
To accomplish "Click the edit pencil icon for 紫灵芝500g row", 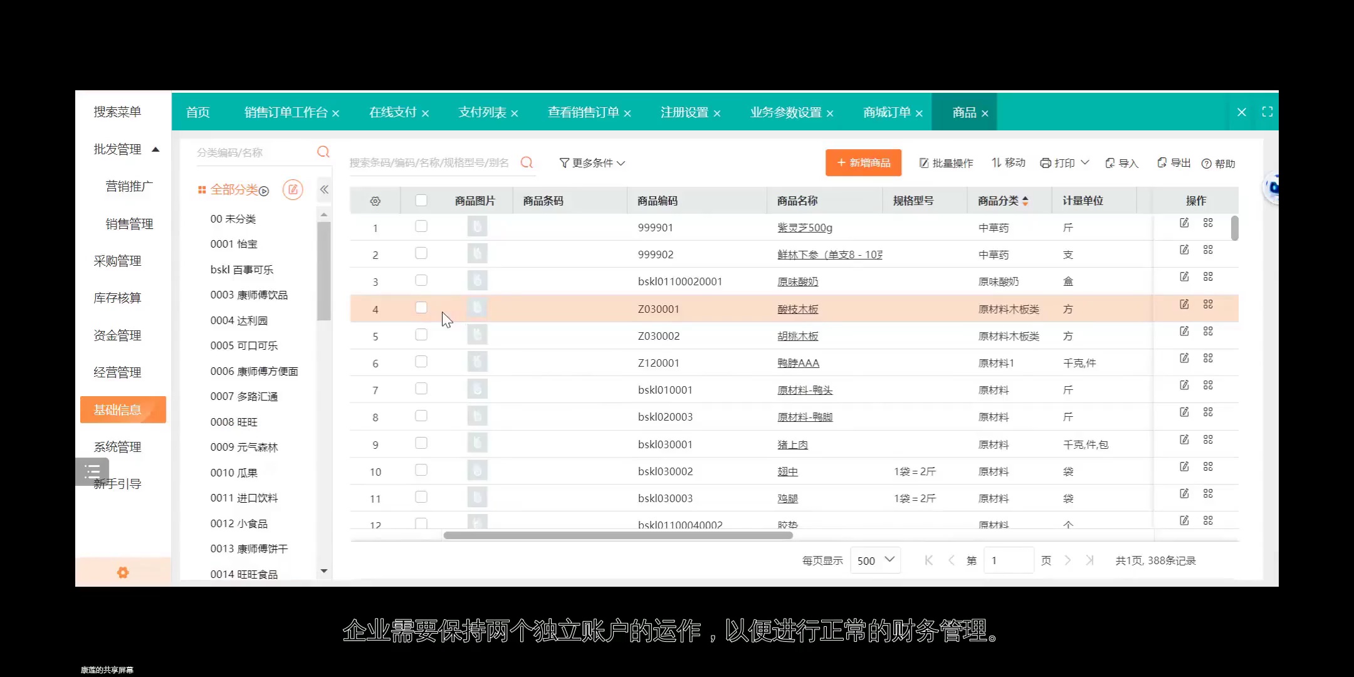I will coord(1185,223).
